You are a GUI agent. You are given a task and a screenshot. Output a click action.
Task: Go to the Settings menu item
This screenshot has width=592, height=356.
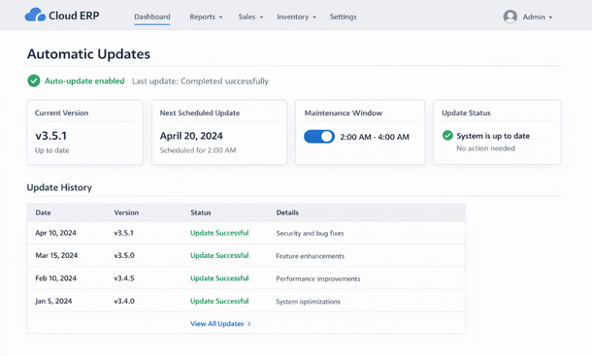pyautogui.click(x=343, y=17)
